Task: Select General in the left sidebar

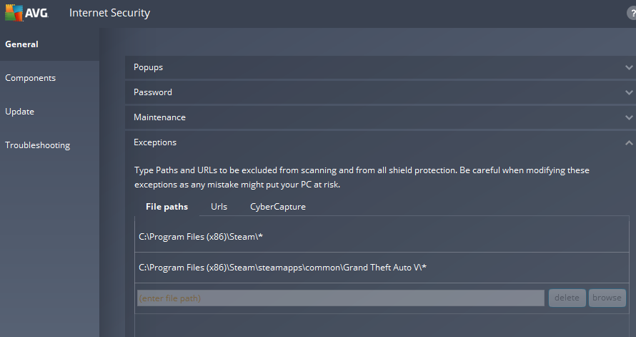Action: 21,44
